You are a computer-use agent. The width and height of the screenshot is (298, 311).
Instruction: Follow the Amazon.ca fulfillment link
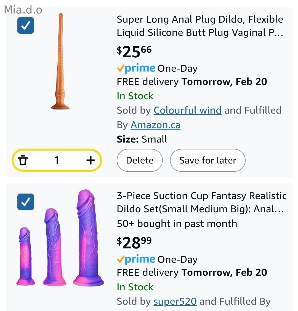(155, 125)
